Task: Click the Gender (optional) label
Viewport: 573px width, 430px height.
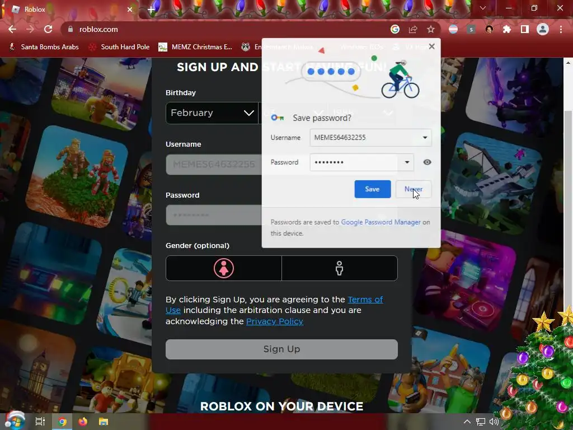Action: pyautogui.click(x=198, y=245)
